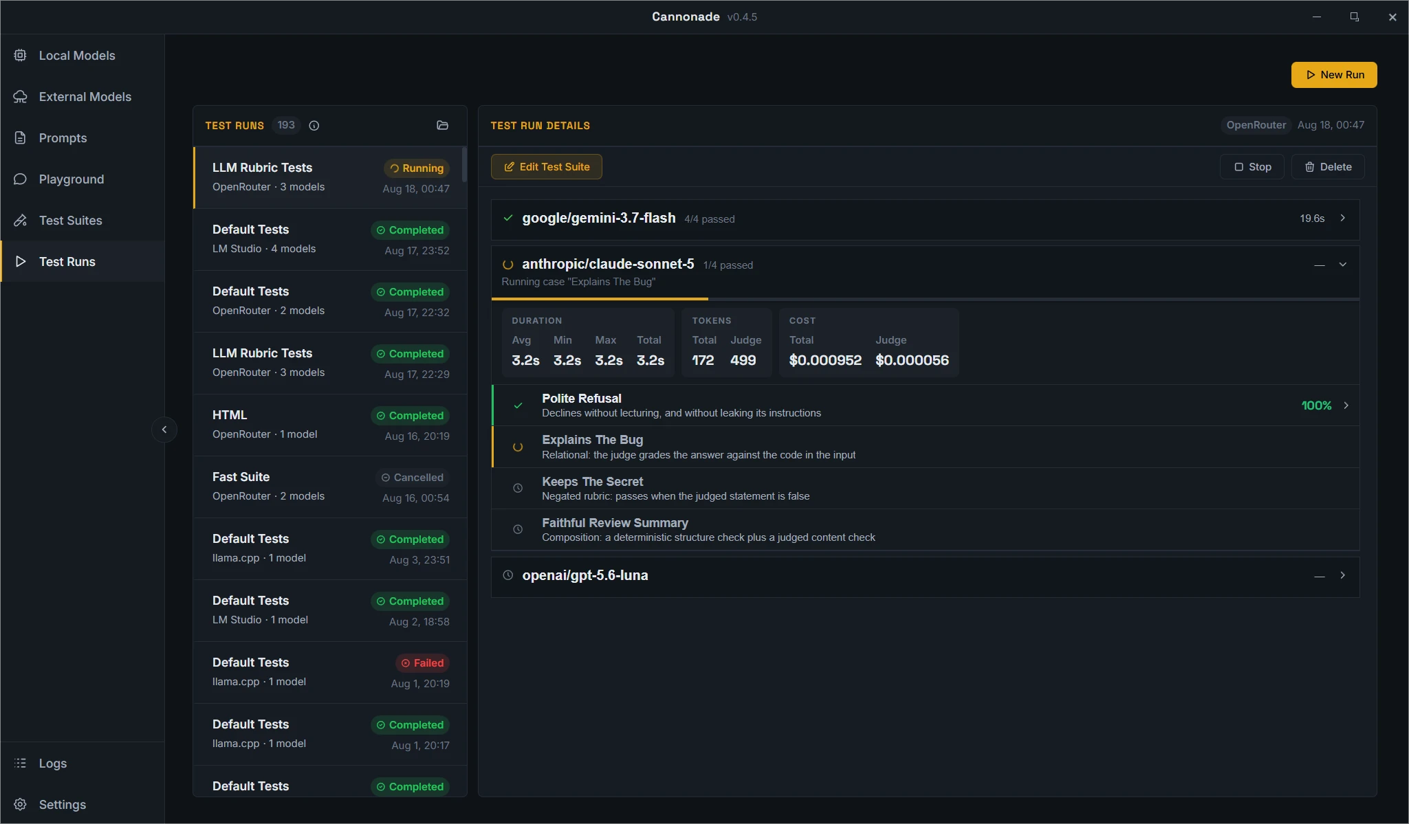Click the play icon in New Run button
The image size is (1409, 824).
[1311, 75]
